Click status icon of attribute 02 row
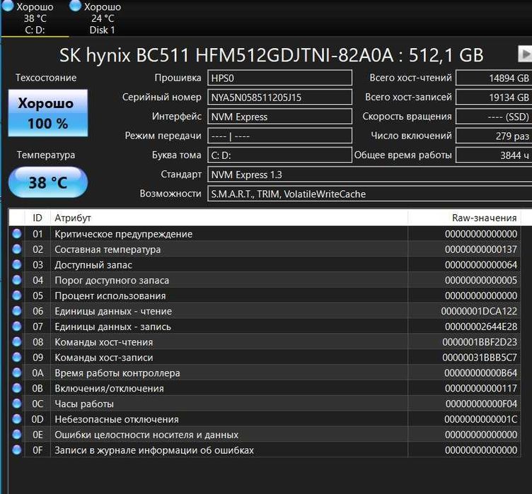Viewport: 532px width, 494px height. (17, 249)
